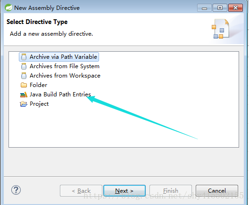Select Archives from File System entry
This screenshot has height=205, width=249.
point(60,66)
